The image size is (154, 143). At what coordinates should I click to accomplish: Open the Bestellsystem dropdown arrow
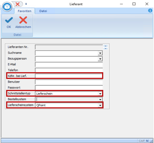100,99
